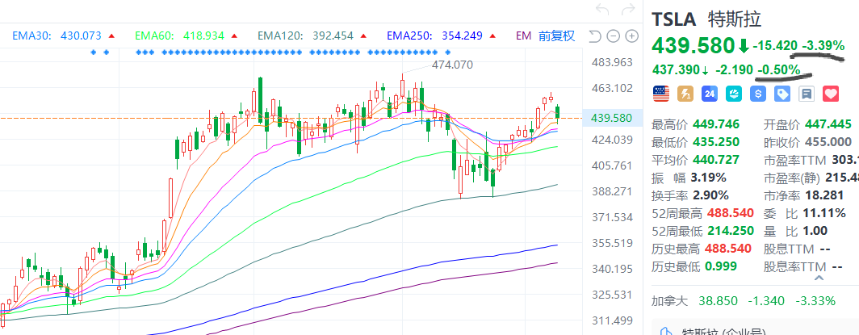The image size is (859, 335).
Task: Reset the chart view with the rotate icon
Action: coord(595,36)
